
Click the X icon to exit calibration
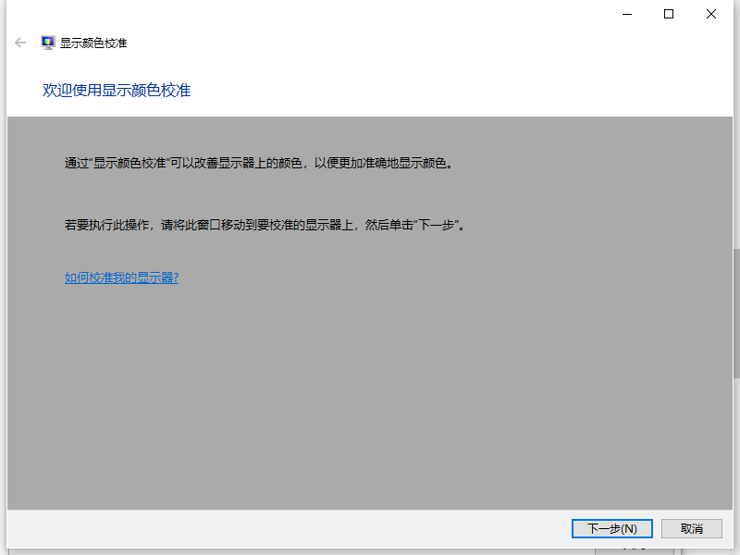click(x=710, y=14)
